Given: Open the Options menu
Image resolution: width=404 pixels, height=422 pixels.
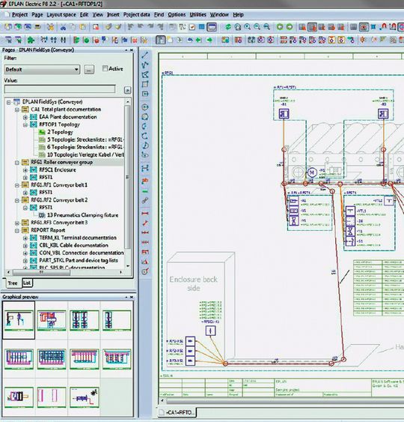Looking at the screenshot, I should click(x=177, y=14).
